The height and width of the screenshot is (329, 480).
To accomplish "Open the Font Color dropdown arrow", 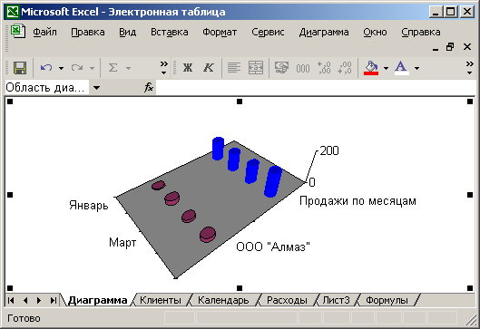I will coord(416,68).
